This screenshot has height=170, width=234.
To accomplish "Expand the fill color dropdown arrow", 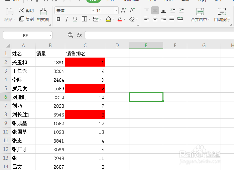I will click(113, 19).
